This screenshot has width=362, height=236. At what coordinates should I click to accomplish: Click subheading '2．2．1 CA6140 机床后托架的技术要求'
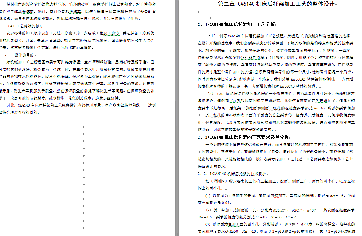point(232,174)
